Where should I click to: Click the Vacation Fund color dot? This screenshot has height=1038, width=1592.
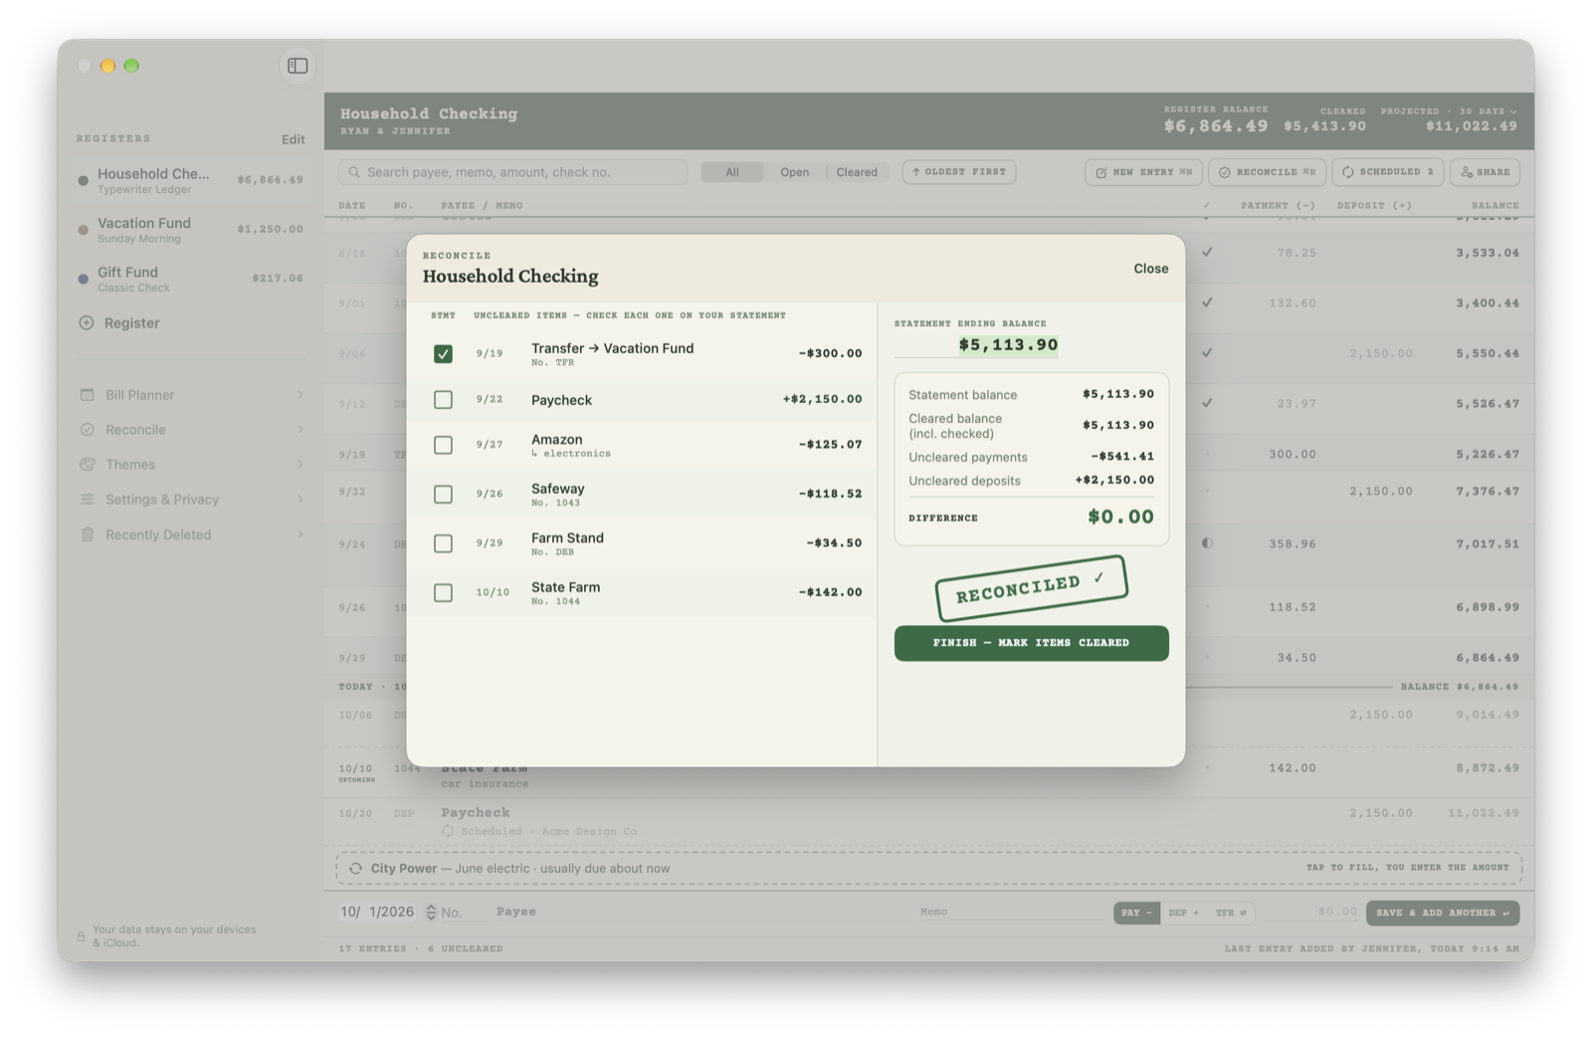coord(83,230)
